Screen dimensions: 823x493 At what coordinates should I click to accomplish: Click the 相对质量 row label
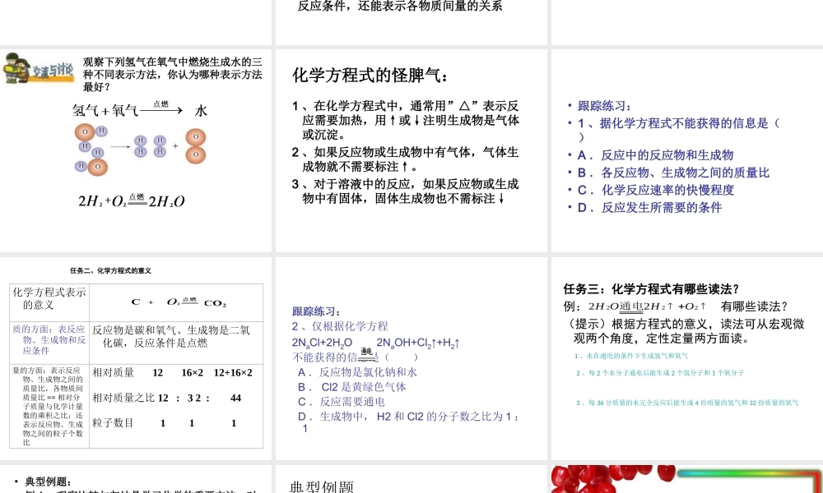pos(114,372)
